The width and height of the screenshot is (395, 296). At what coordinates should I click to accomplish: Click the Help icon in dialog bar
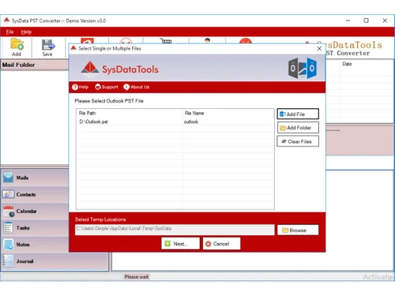pyautogui.click(x=75, y=87)
